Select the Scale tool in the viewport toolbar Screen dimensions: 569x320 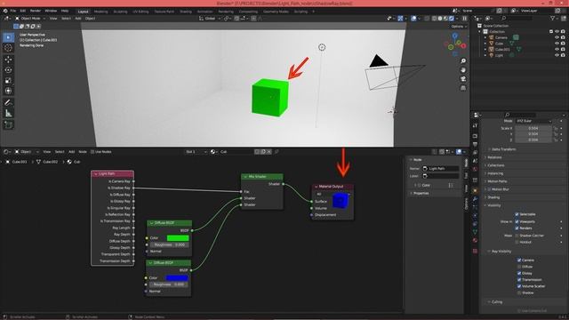coord(8,81)
